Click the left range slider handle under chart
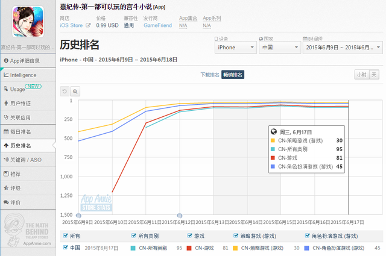This screenshot has height=256, width=386. pos(78,215)
